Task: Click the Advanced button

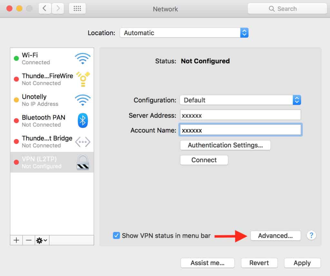Action: coord(276,235)
